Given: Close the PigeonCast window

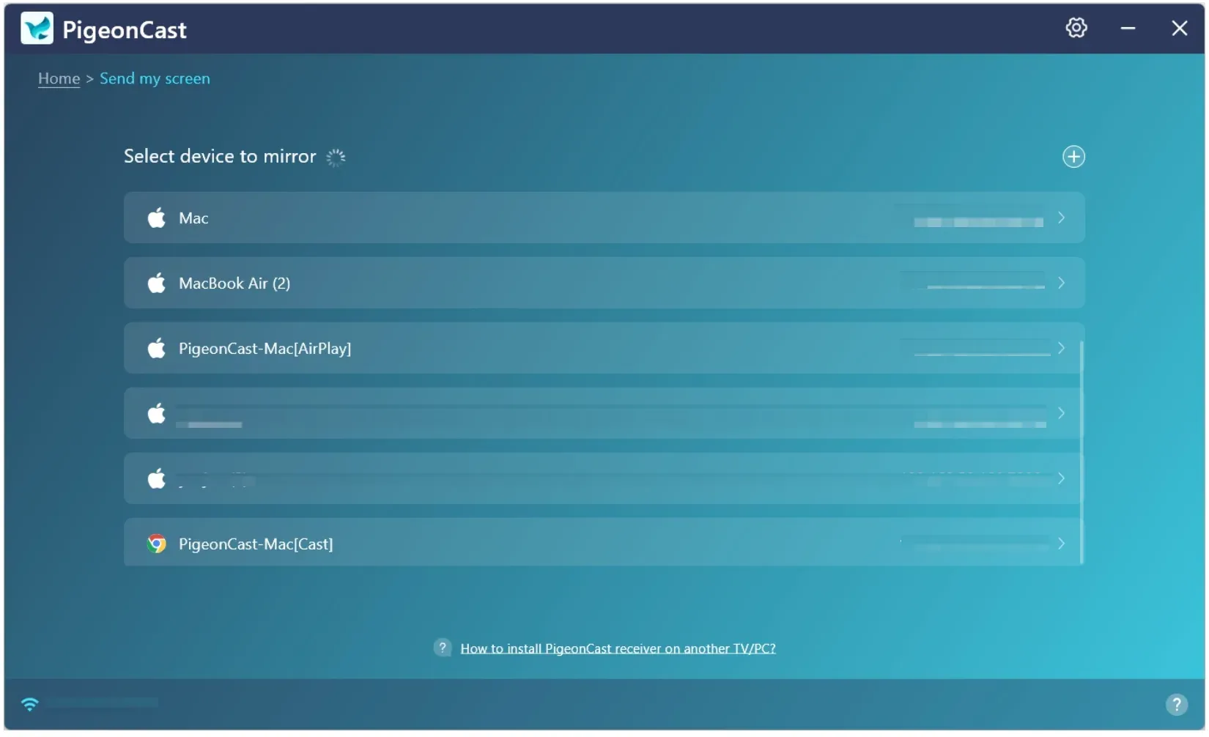Looking at the screenshot, I should click(x=1179, y=29).
